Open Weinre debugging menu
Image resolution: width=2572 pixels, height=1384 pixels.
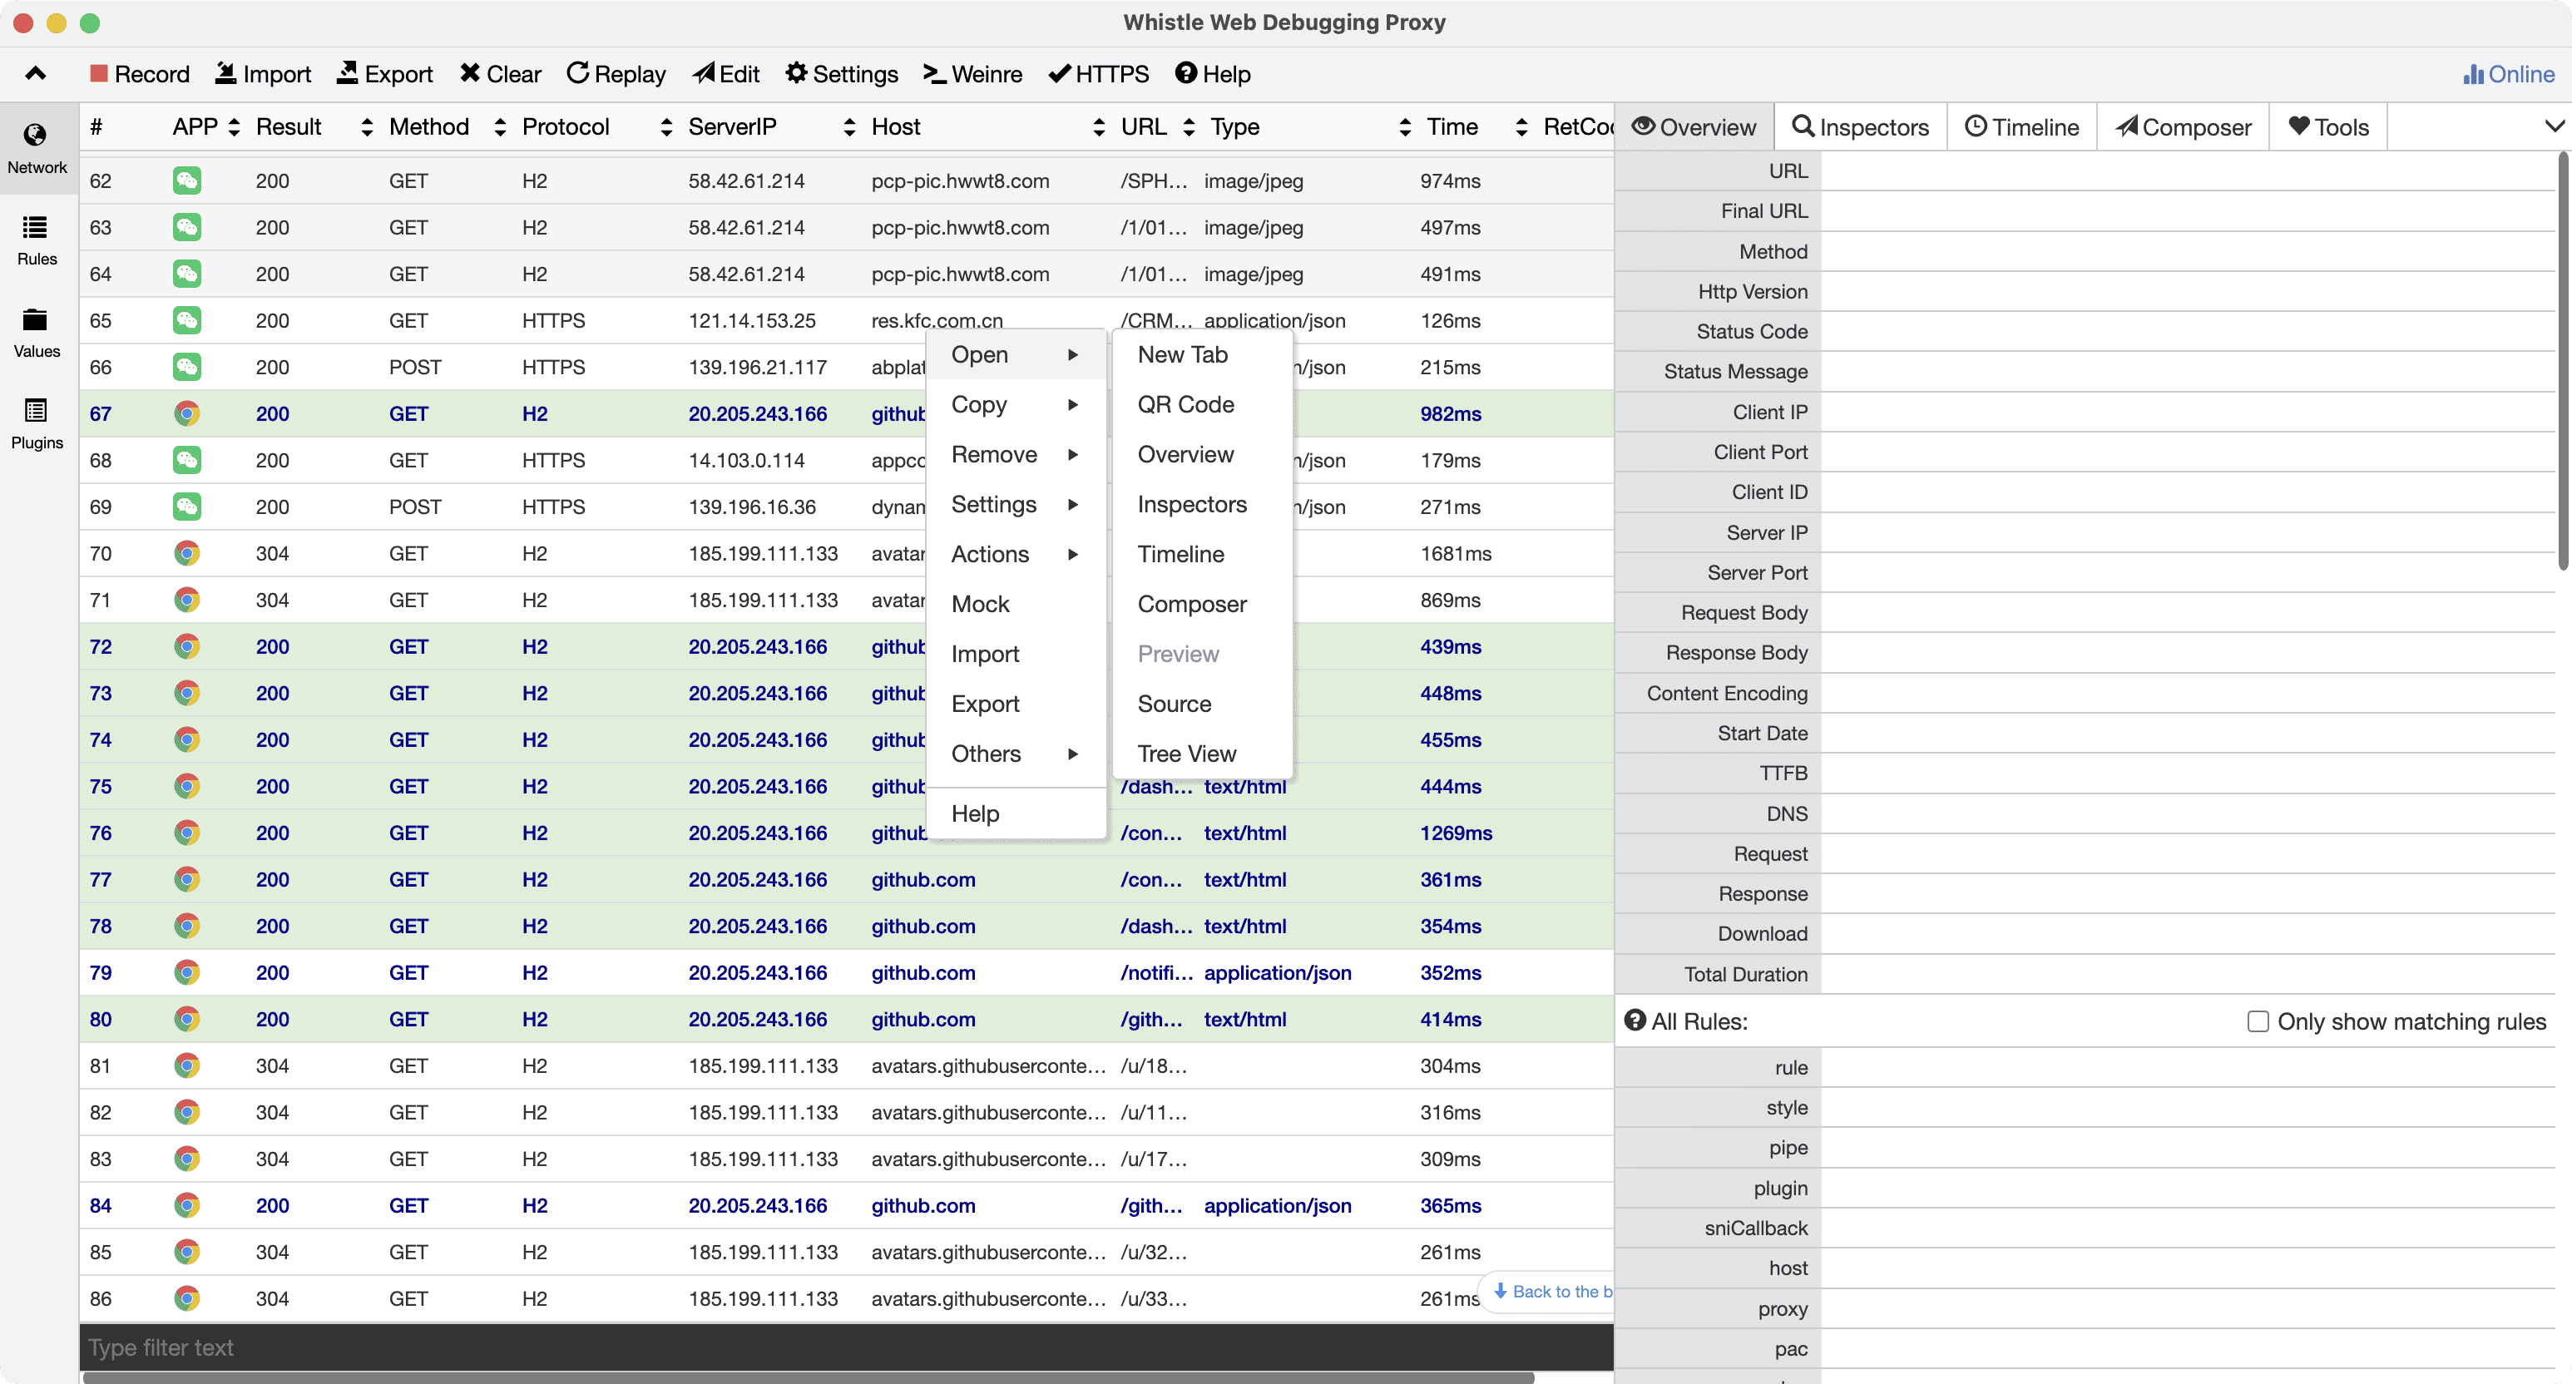pyautogui.click(x=972, y=74)
